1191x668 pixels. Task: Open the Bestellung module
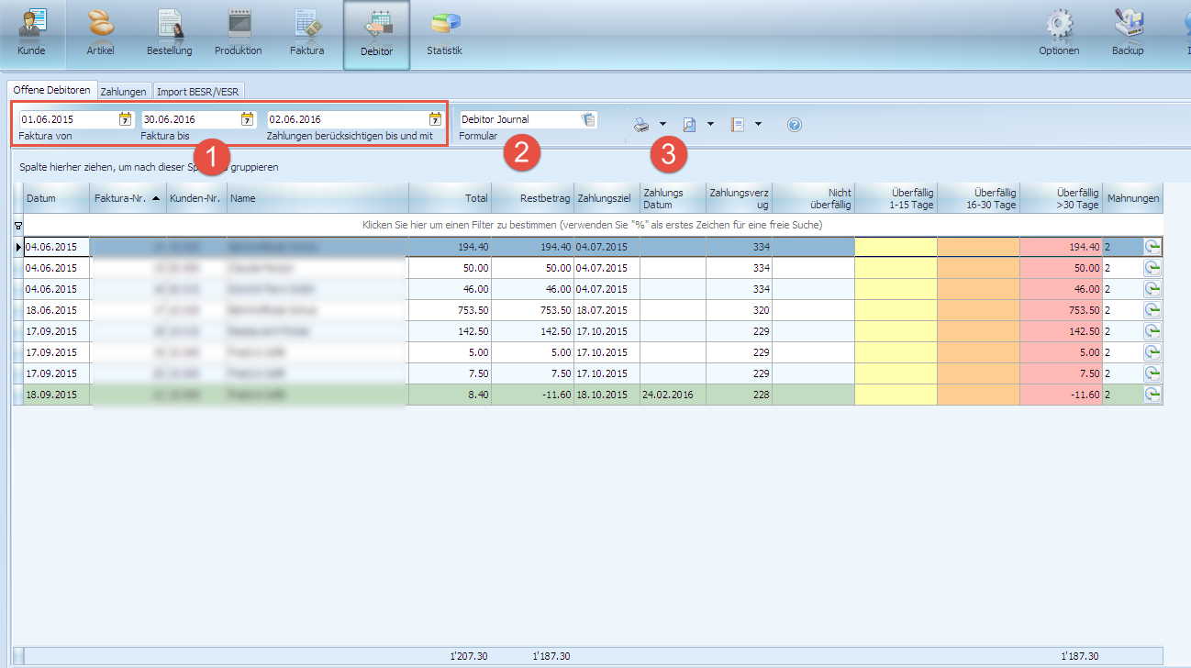pos(170,34)
